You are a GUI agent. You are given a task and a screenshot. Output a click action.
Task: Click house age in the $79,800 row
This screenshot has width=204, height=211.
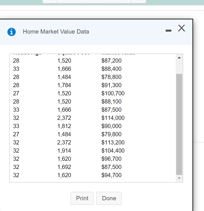point(16,134)
